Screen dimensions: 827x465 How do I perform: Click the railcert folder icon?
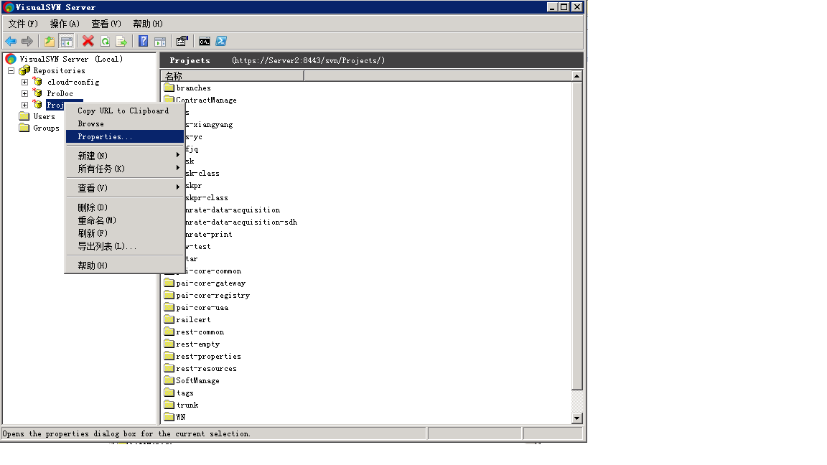click(169, 319)
